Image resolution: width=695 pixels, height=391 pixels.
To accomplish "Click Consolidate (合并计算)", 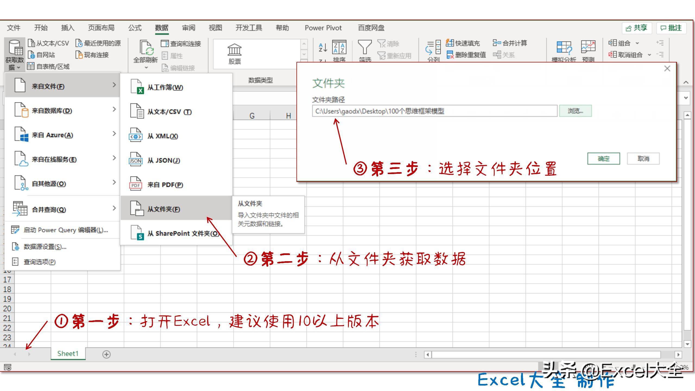I will pos(510,43).
